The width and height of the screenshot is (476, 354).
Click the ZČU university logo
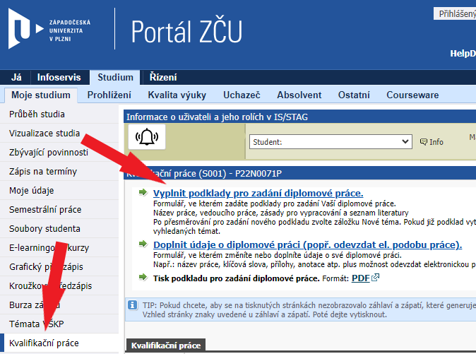pyautogui.click(x=49, y=29)
